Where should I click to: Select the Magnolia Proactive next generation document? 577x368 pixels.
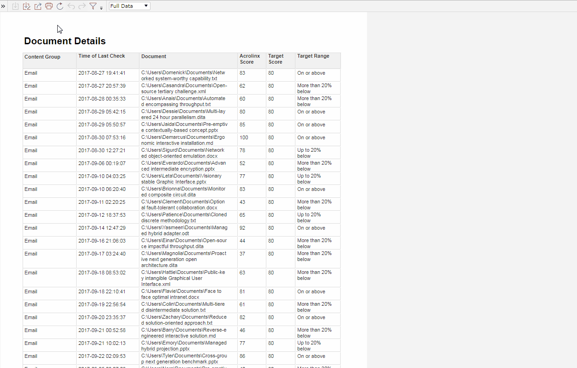(x=184, y=259)
